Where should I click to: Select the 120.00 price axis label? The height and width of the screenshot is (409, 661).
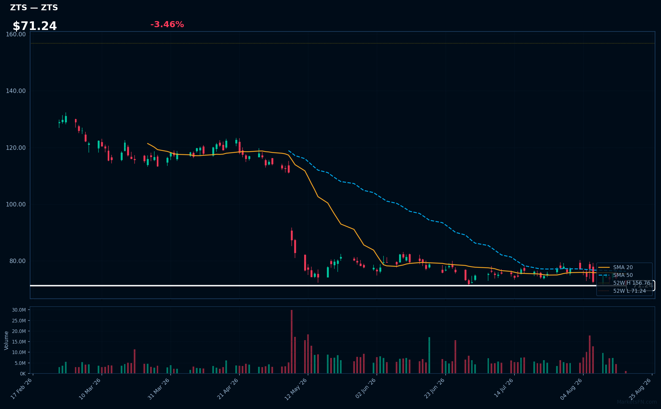click(16, 148)
